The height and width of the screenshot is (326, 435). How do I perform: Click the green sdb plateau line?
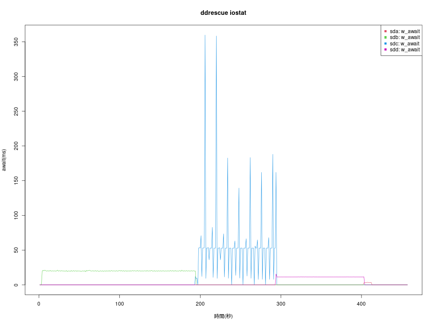click(x=119, y=271)
